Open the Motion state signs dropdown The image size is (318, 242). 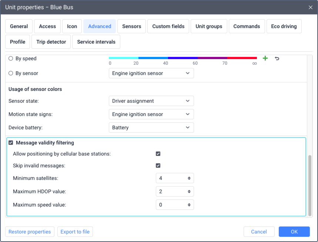click(151, 114)
